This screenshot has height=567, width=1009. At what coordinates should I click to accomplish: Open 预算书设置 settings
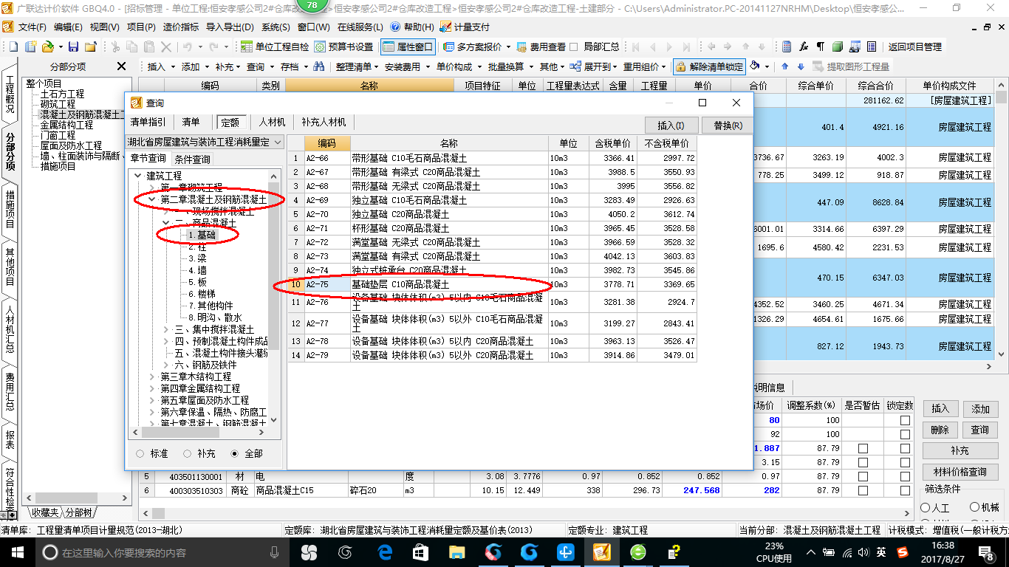pyautogui.click(x=343, y=47)
